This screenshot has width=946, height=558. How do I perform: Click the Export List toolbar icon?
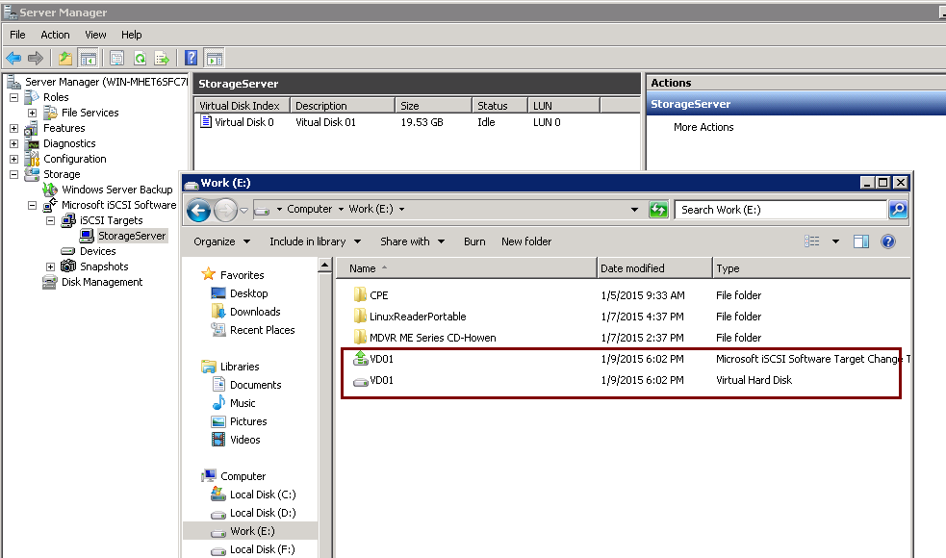pyautogui.click(x=162, y=58)
